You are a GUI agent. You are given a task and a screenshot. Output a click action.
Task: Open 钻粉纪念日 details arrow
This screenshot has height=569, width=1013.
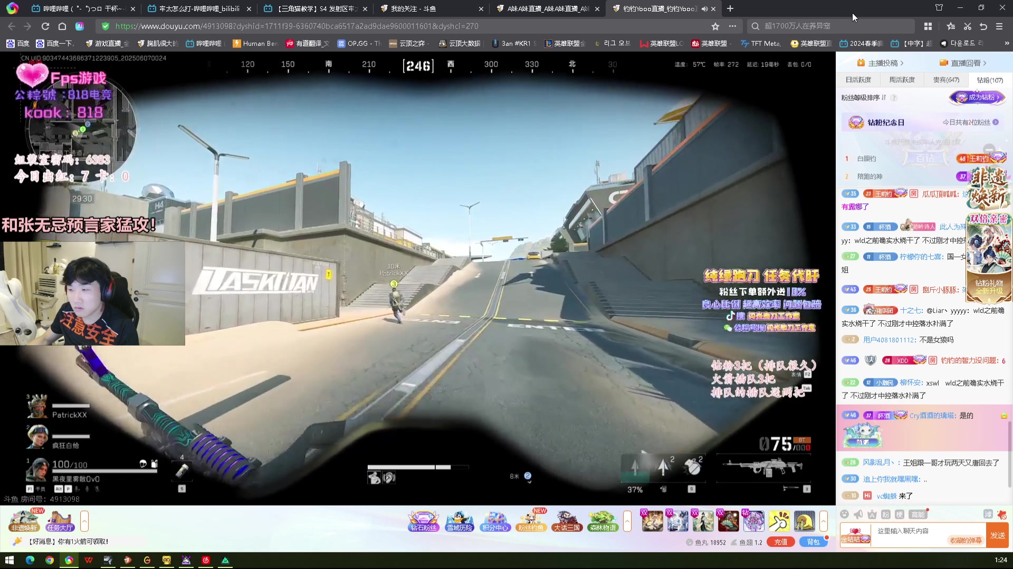tap(996, 122)
